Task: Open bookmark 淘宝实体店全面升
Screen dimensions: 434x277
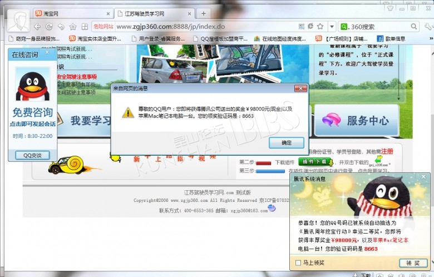Action: 95,39
